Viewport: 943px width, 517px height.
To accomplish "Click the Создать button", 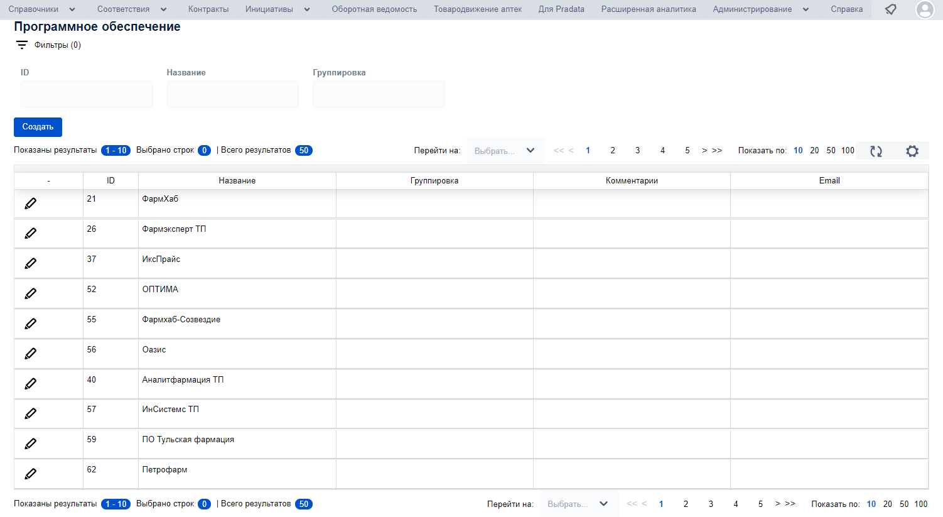I will (x=38, y=127).
